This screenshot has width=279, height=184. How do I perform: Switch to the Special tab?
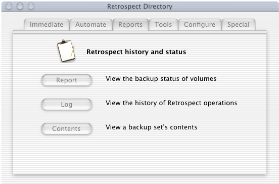click(x=239, y=25)
